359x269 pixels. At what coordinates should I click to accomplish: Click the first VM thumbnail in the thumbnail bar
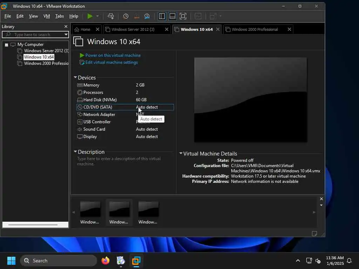pyautogui.click(x=90, y=213)
